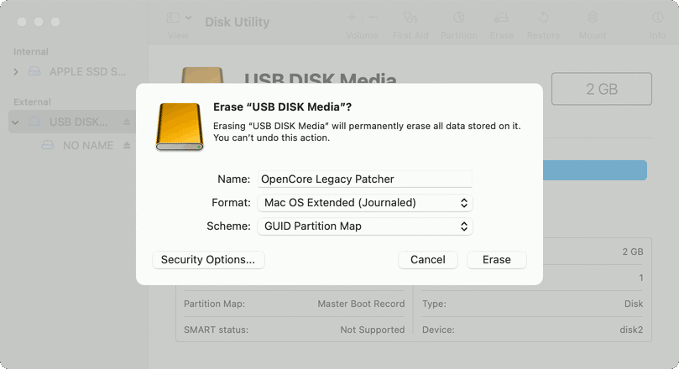Click the Info toolbar icon
679x369 pixels.
pyautogui.click(x=657, y=18)
